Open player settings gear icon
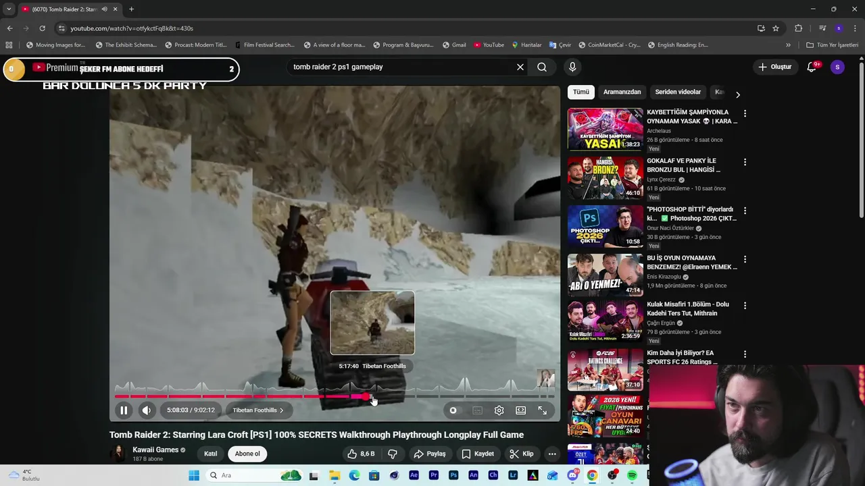 pos(499,410)
